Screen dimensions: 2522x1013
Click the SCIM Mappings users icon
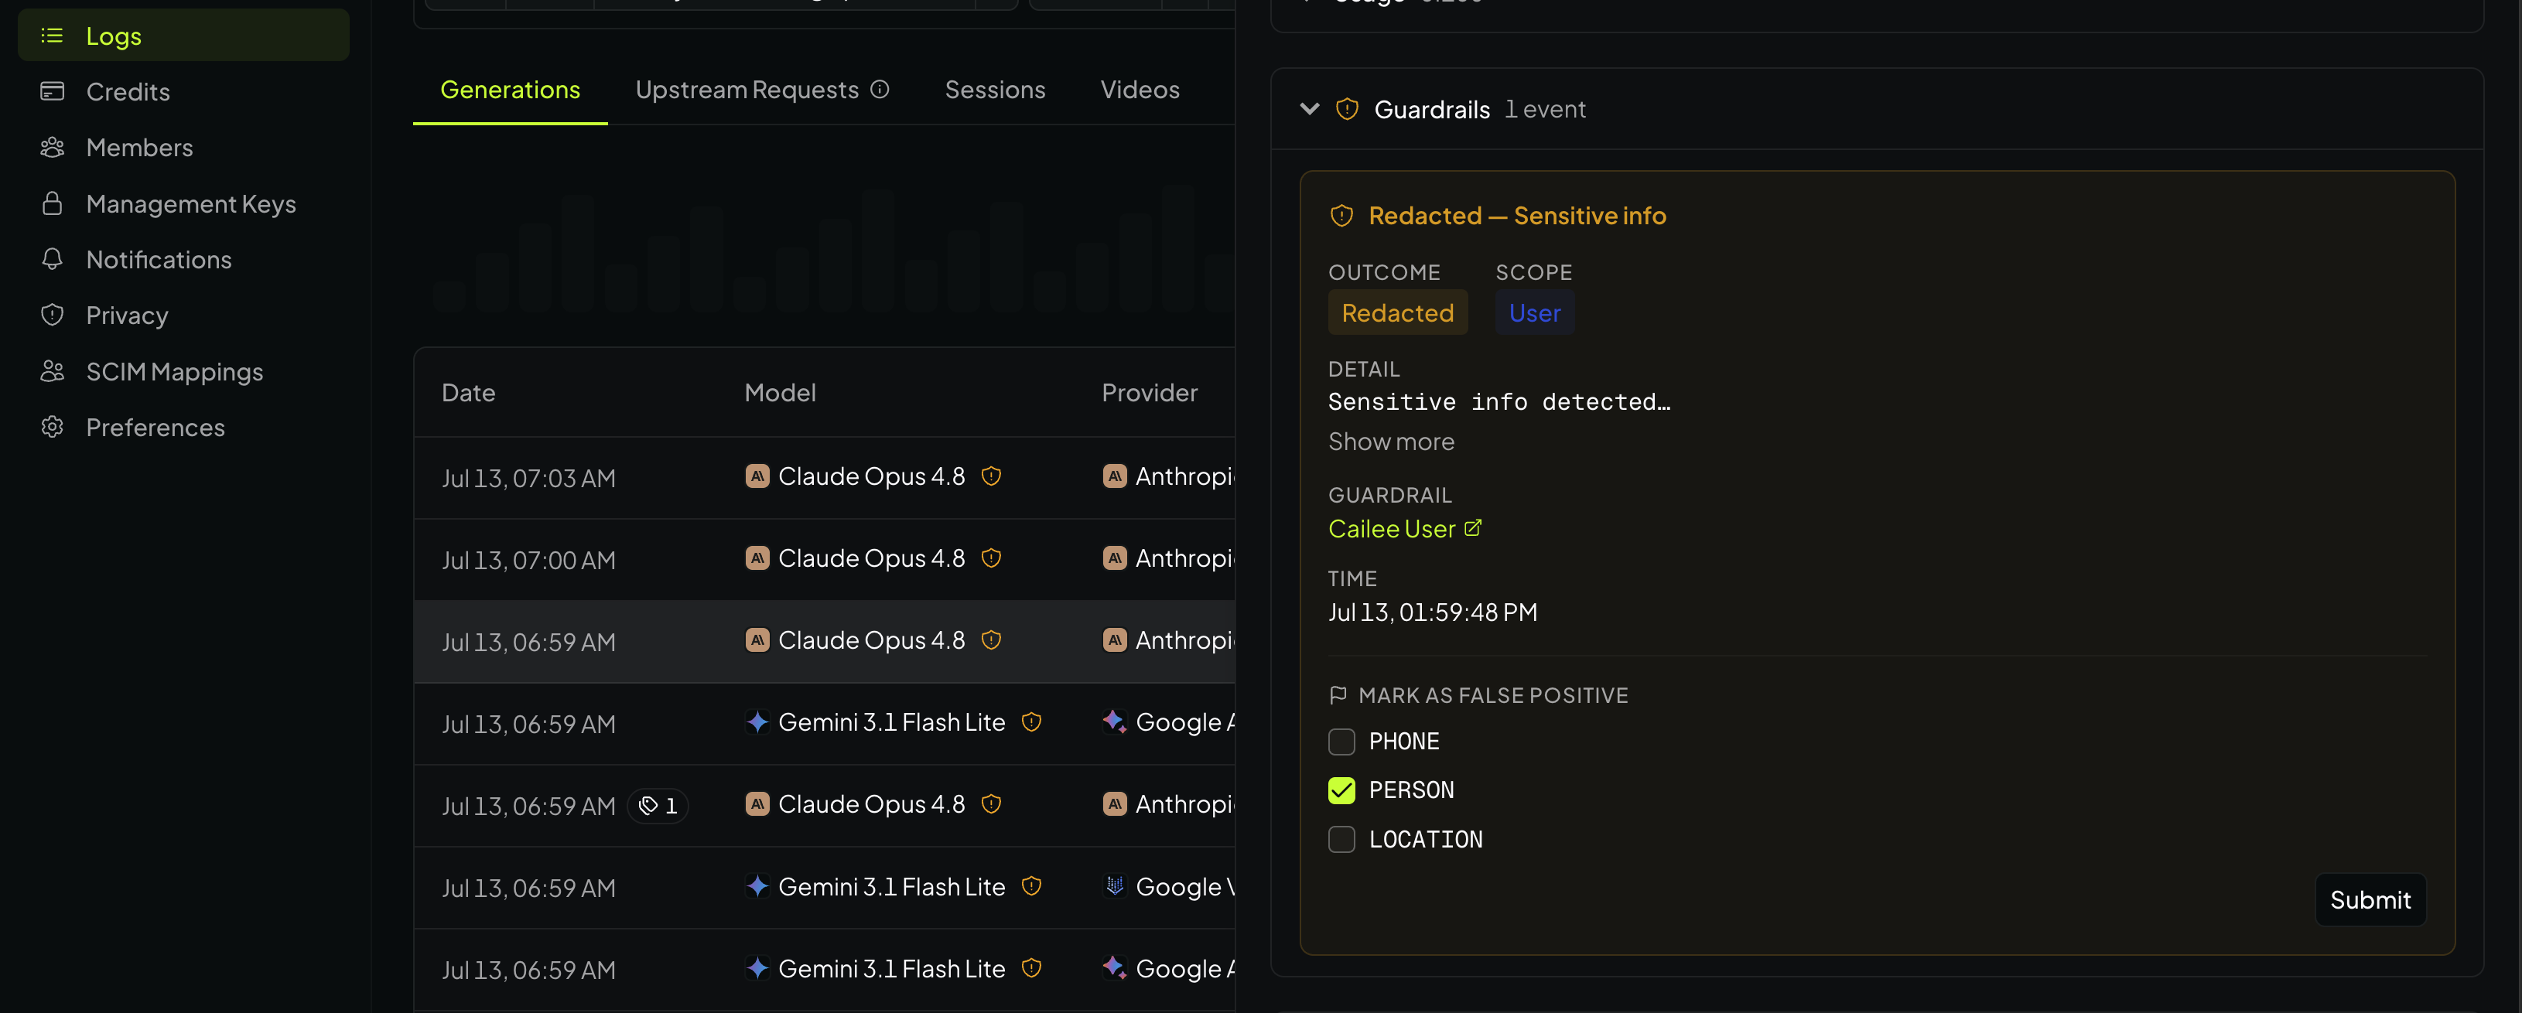pos(52,372)
